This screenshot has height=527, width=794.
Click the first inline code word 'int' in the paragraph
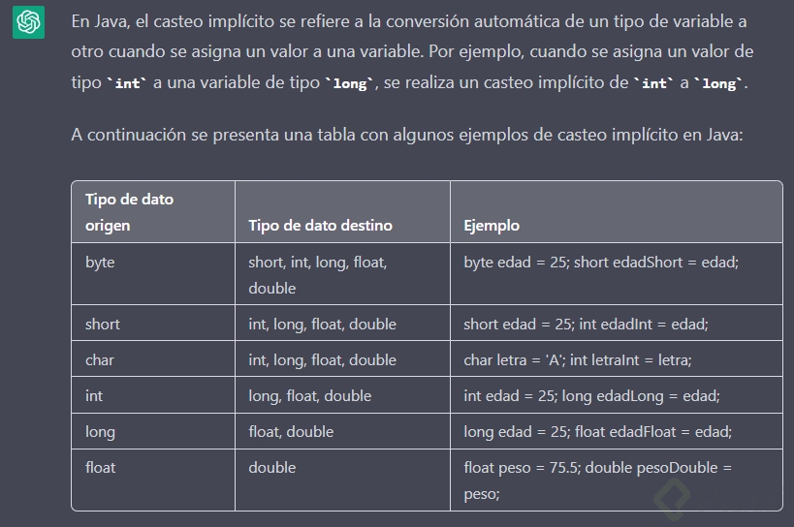click(x=127, y=83)
